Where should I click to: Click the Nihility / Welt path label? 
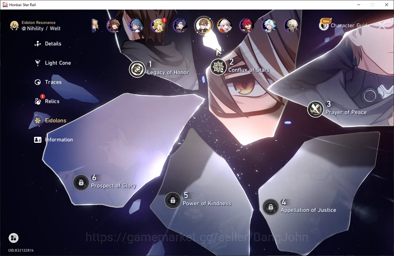[44, 29]
